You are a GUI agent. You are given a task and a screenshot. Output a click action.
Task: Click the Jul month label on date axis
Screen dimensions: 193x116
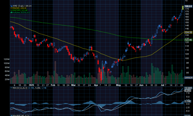[162, 85]
